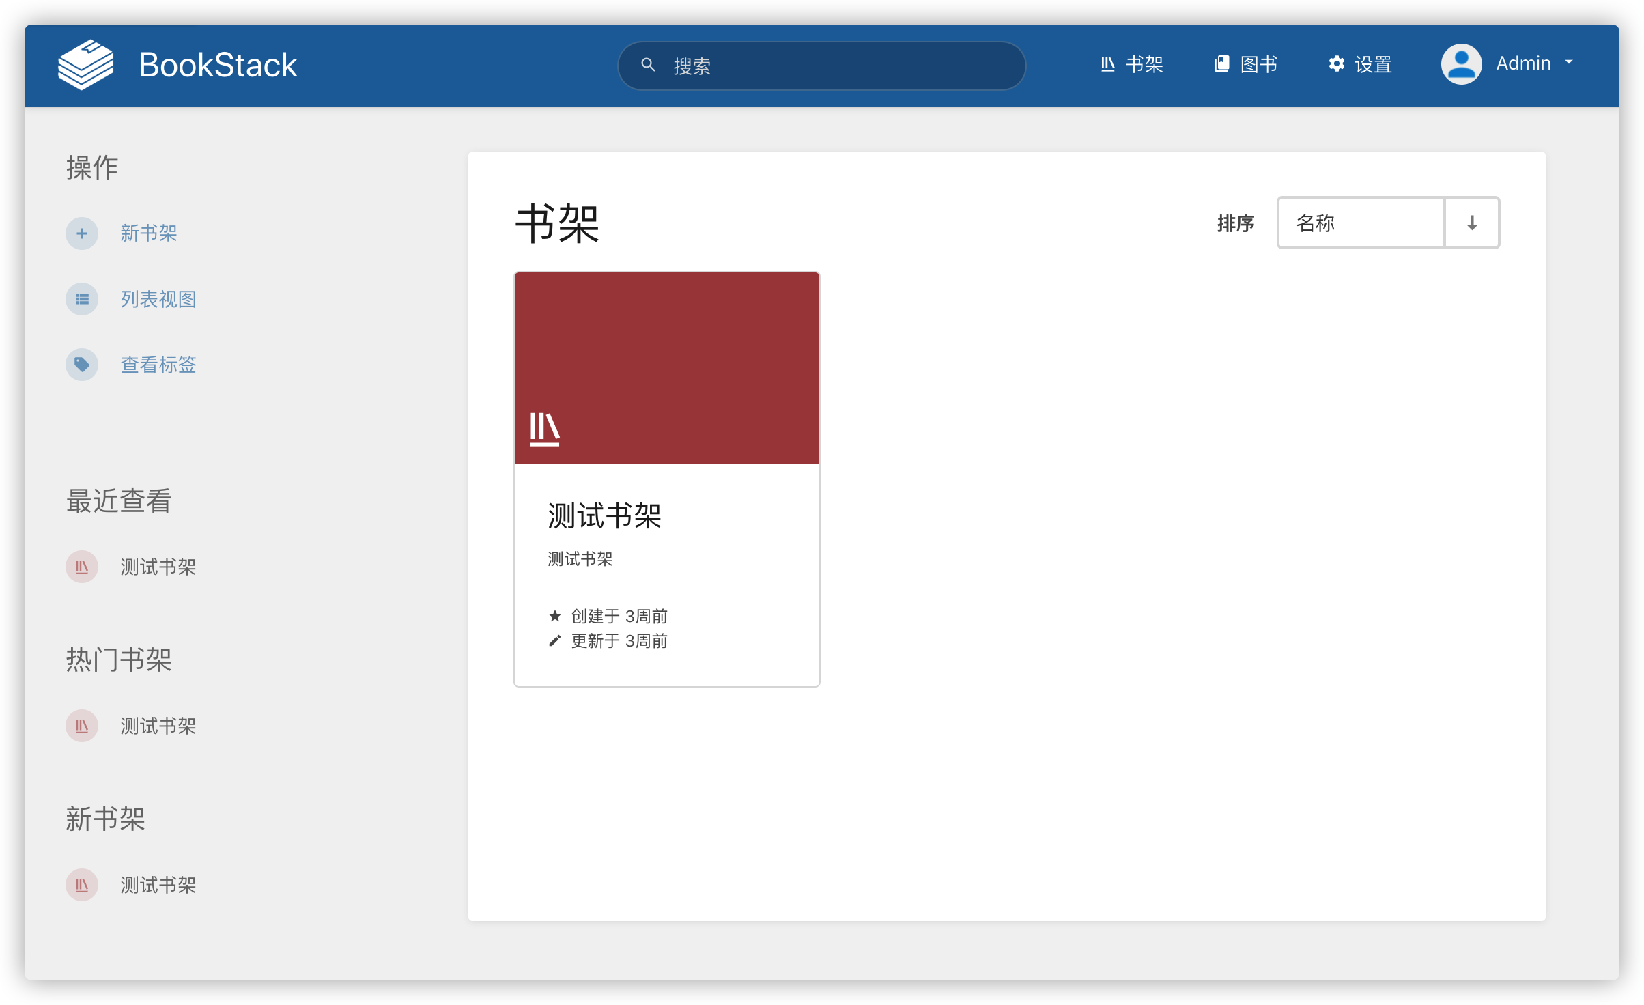Viewport: 1644px width, 1005px height.
Task: Click the gear icon beside 设置
Action: click(1337, 63)
